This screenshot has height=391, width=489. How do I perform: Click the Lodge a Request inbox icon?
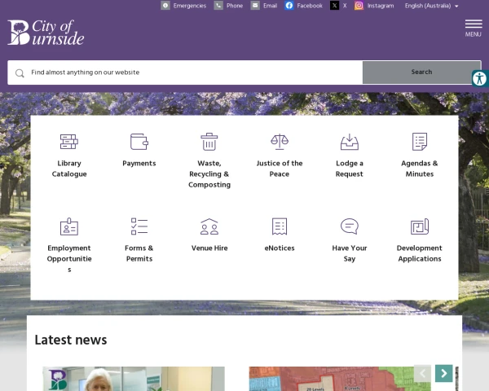(x=350, y=142)
